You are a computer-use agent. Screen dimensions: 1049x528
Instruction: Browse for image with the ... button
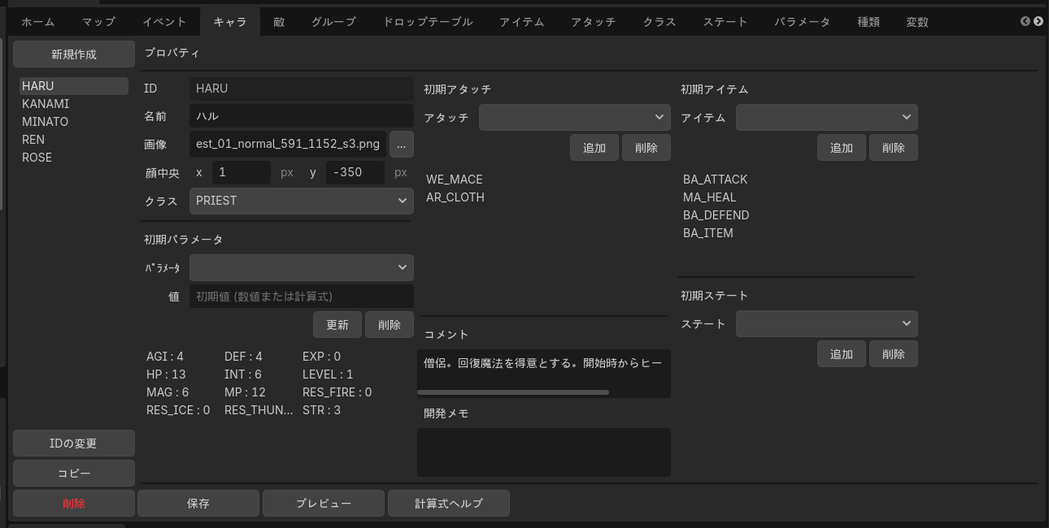tap(402, 145)
